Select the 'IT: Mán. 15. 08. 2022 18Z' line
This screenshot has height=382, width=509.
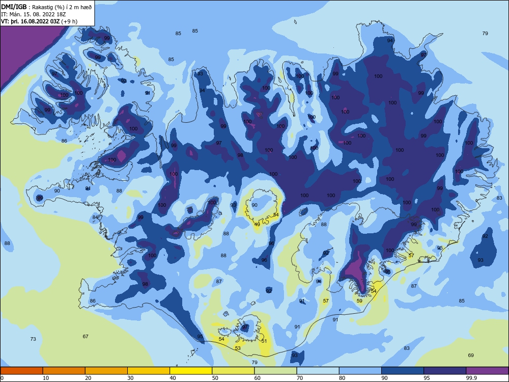coord(34,14)
